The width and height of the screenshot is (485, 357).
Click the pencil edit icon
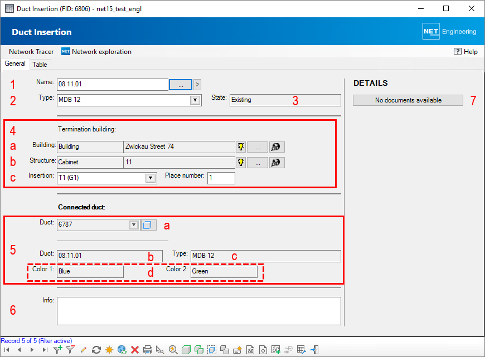click(x=84, y=350)
